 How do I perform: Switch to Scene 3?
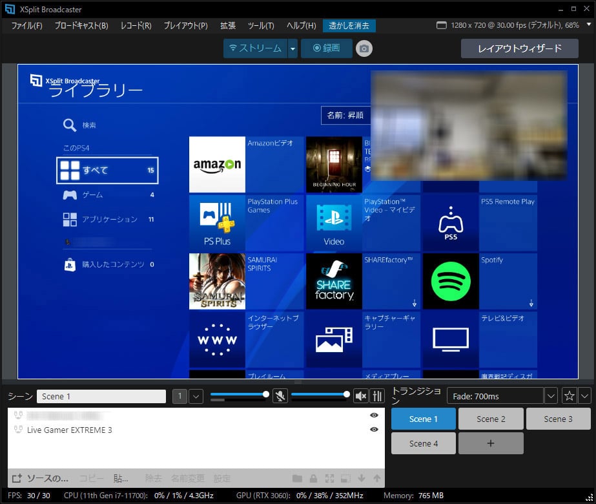(x=558, y=419)
